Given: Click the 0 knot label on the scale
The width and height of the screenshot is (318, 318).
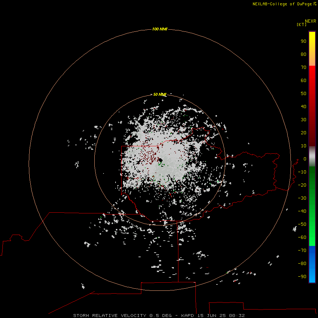Looking at the screenshot, I should coord(305,159).
